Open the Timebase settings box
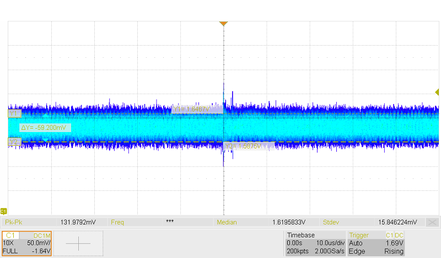The height and width of the screenshot is (258, 441). tap(315, 243)
